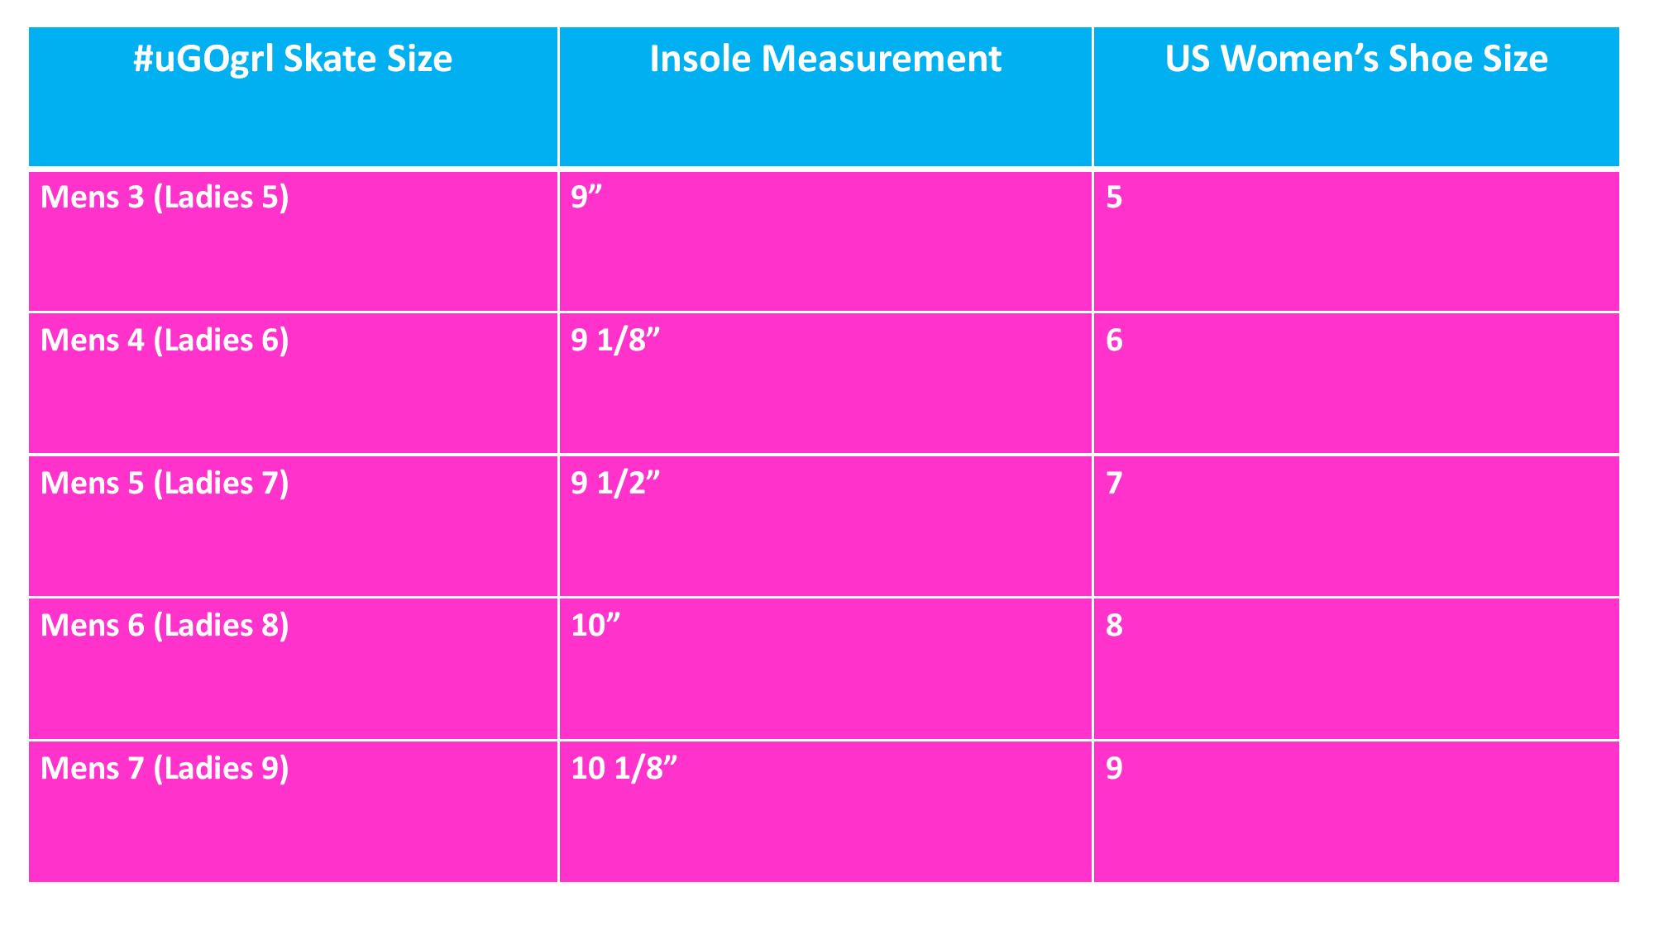Select US women's shoe size 7 cell
The width and height of the screenshot is (1654, 930).
tap(1114, 483)
